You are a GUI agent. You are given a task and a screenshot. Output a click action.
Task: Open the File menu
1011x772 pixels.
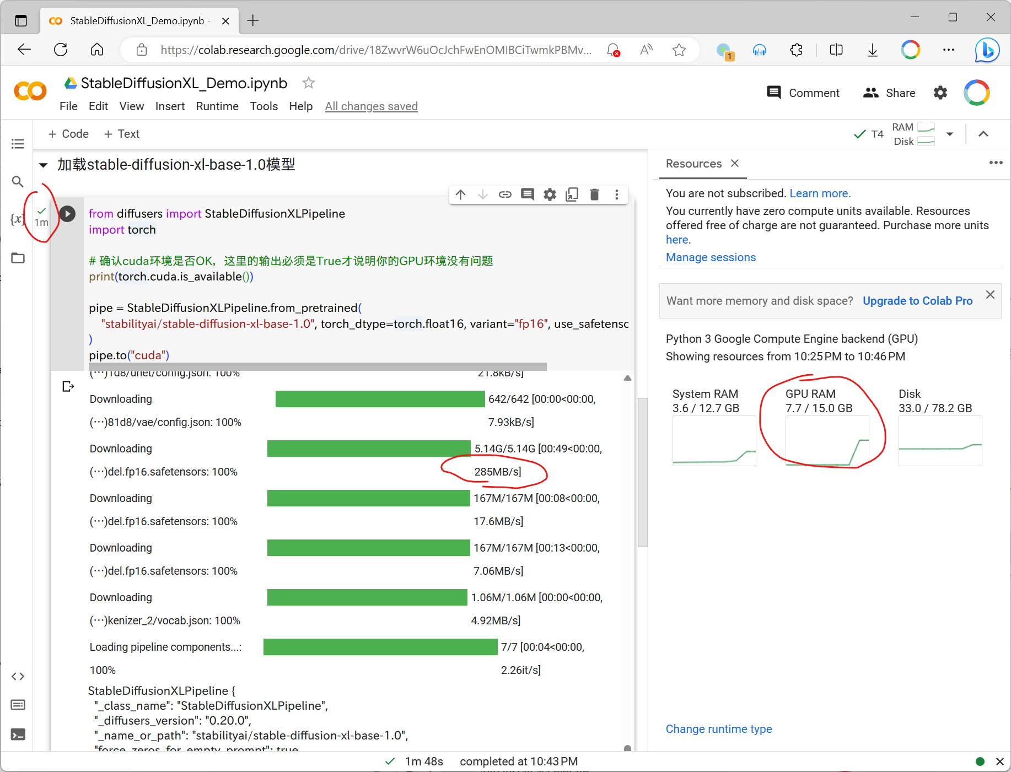[68, 106]
